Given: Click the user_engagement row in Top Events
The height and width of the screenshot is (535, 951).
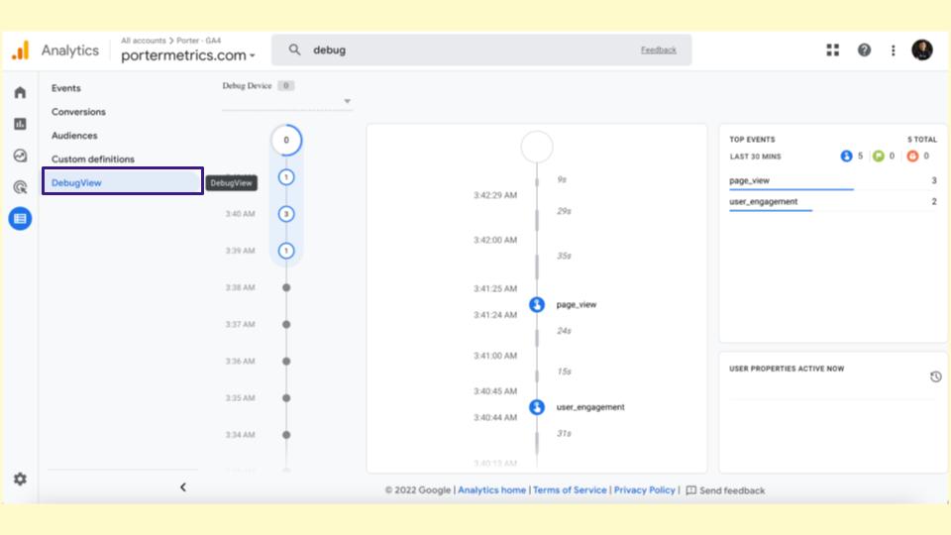Looking at the screenshot, I should pyautogui.click(x=833, y=202).
